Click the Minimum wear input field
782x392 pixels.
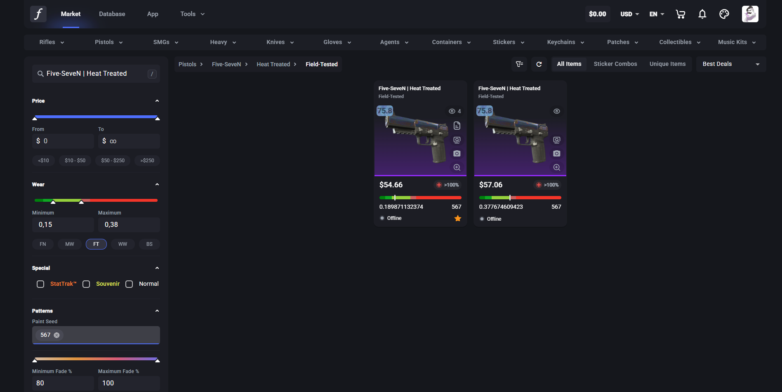coord(63,225)
